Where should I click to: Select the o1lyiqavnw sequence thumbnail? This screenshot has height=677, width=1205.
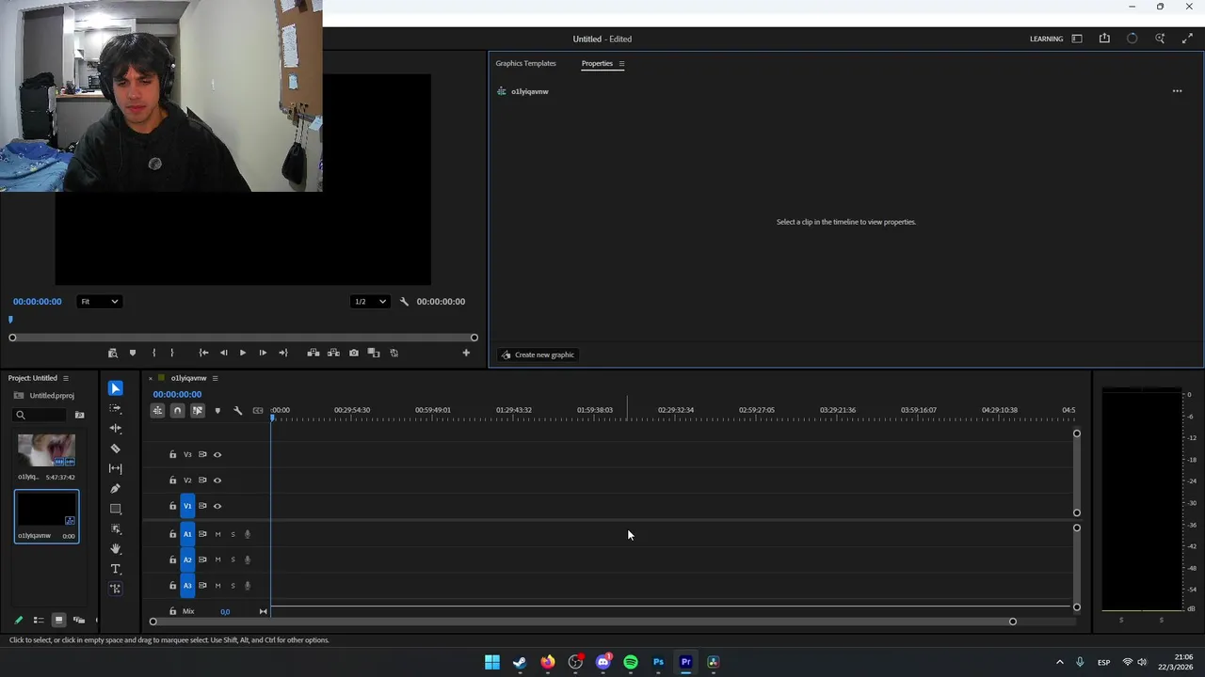[46, 510]
